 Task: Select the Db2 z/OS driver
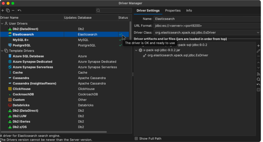click(65, 127)
